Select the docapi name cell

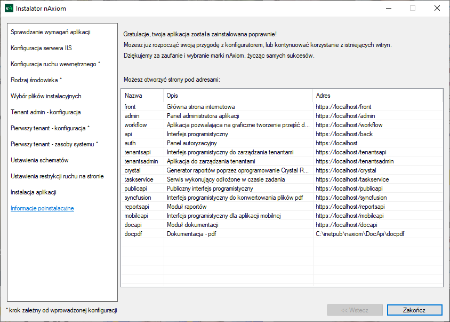(133, 225)
